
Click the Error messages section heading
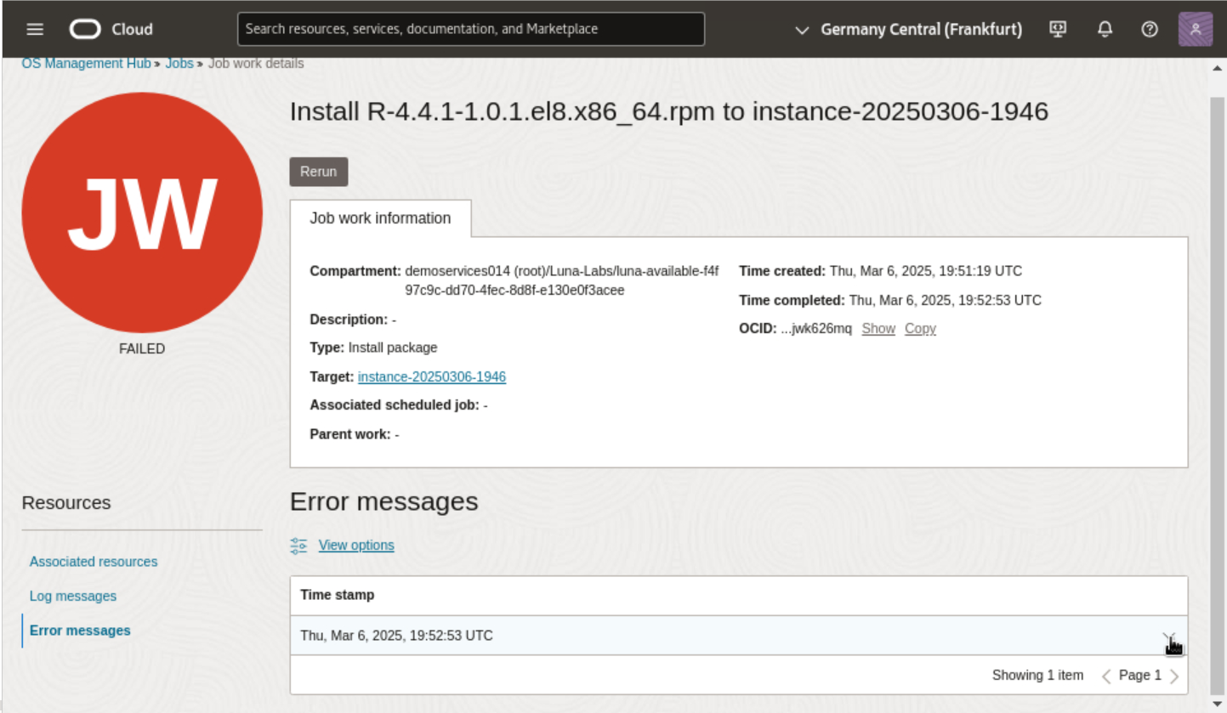click(383, 502)
